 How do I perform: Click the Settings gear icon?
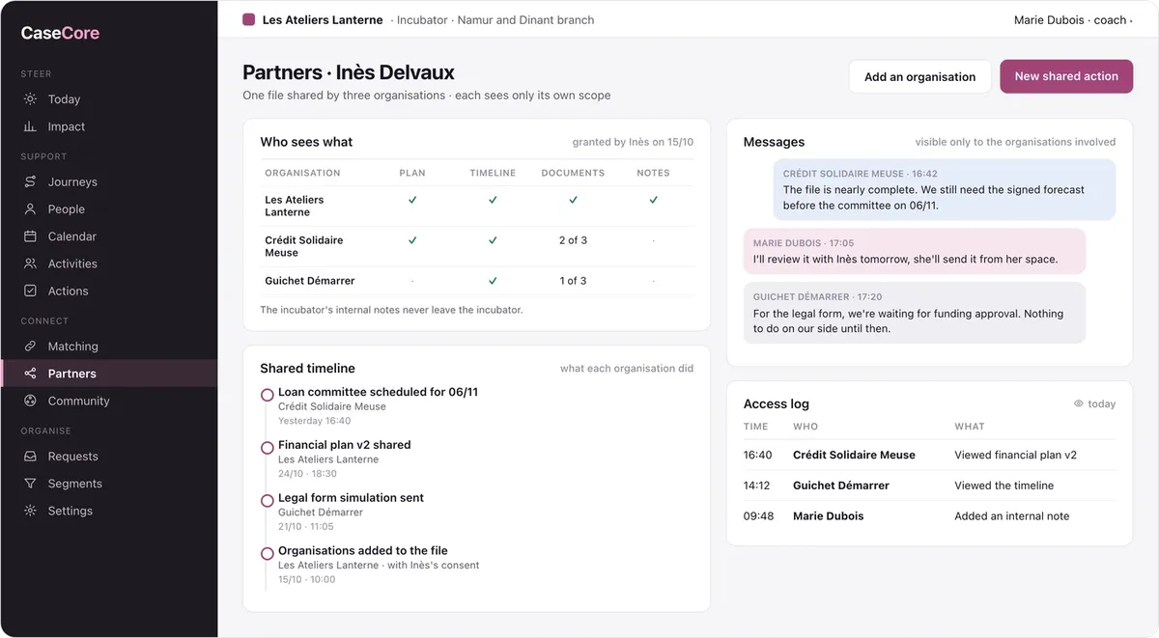click(30, 511)
